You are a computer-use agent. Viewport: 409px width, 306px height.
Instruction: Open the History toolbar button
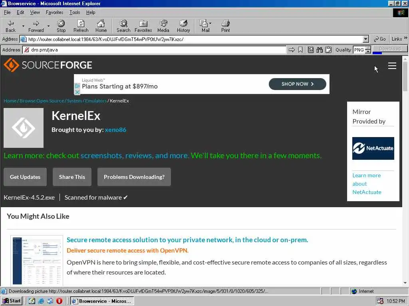[183, 26]
